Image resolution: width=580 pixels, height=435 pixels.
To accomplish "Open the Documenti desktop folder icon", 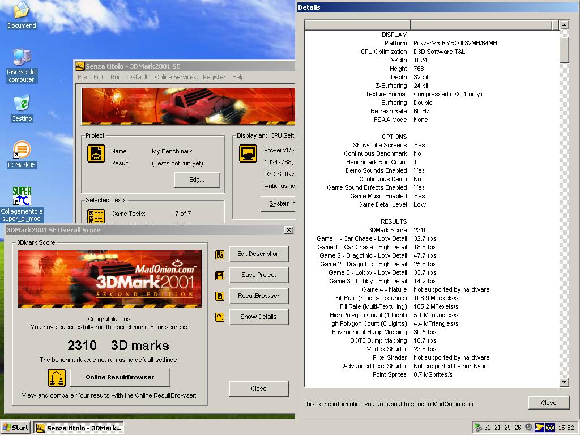I will pyautogui.click(x=22, y=10).
